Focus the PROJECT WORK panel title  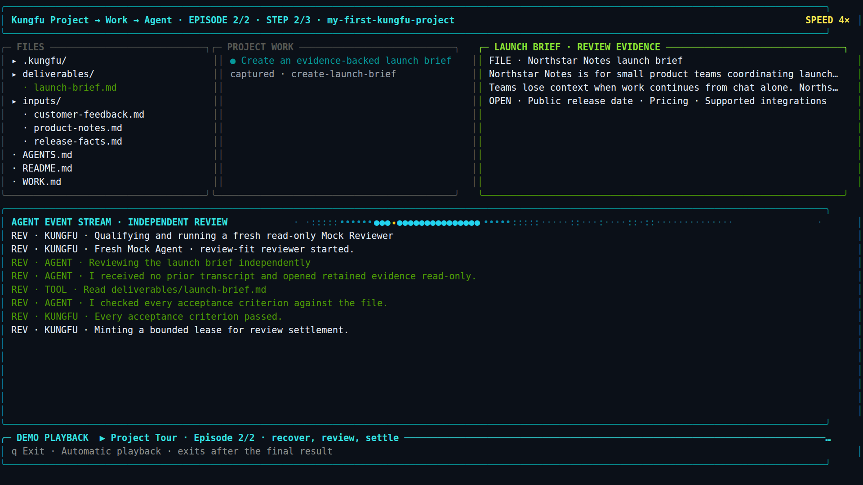260,47
